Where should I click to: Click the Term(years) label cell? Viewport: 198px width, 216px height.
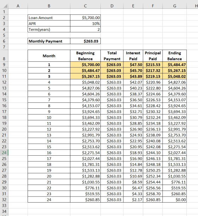point(49,30)
